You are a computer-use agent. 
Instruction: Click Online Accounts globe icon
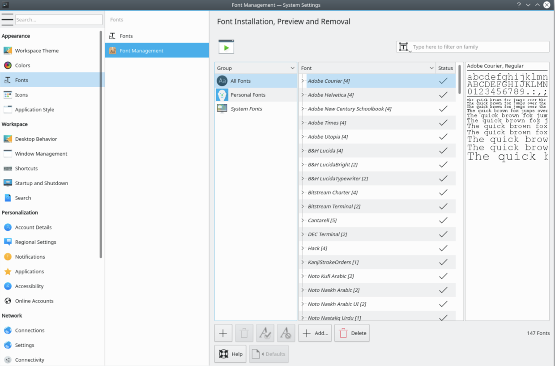tap(8, 301)
